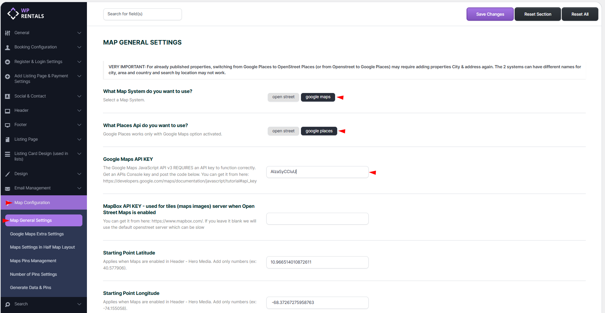This screenshot has width=605, height=313.
Task: Click the WP Rentals logo icon
Action: pos(13,14)
